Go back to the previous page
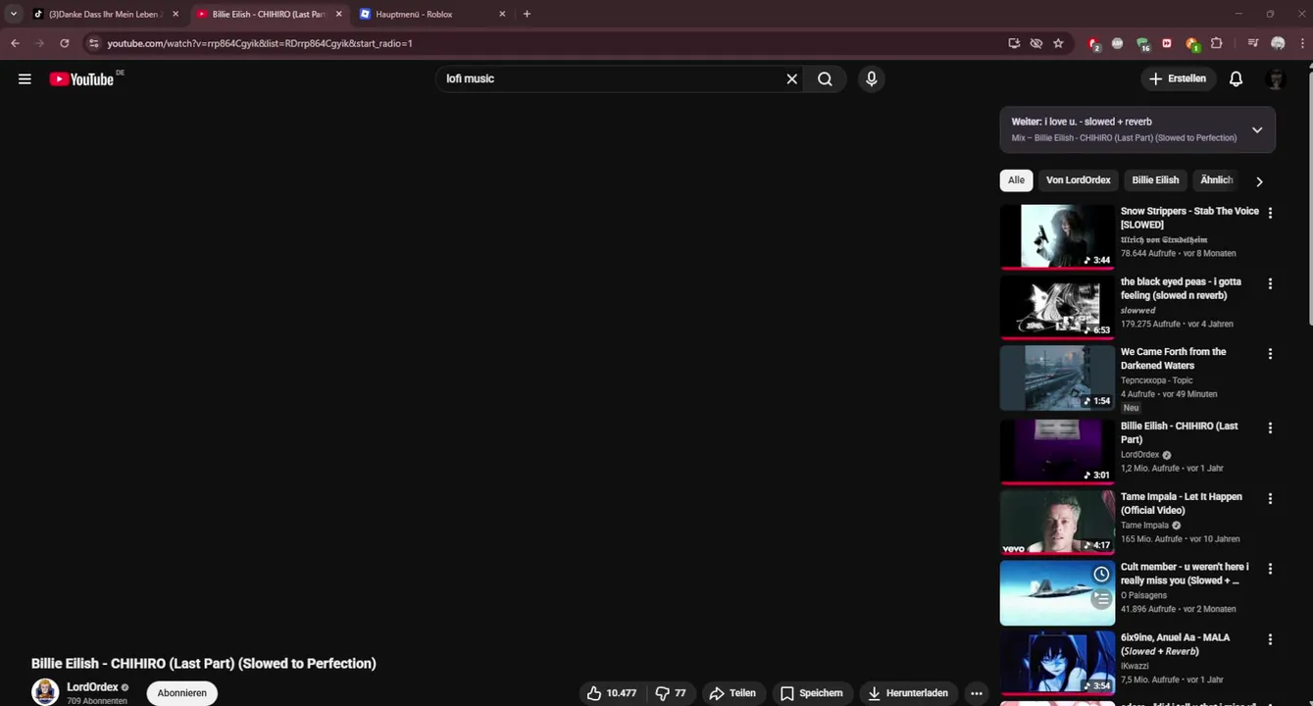Image resolution: width=1313 pixels, height=706 pixels. [x=15, y=43]
